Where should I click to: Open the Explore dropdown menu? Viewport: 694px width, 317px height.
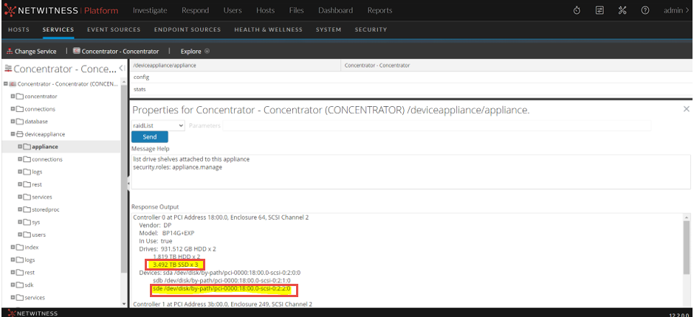[x=196, y=52]
